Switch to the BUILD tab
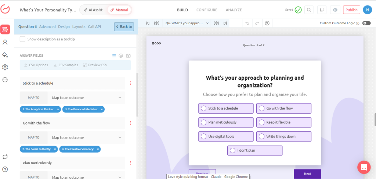Screen dimensions: 376x179 (x=182, y=10)
